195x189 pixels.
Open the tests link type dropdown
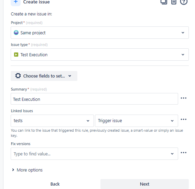(52, 121)
